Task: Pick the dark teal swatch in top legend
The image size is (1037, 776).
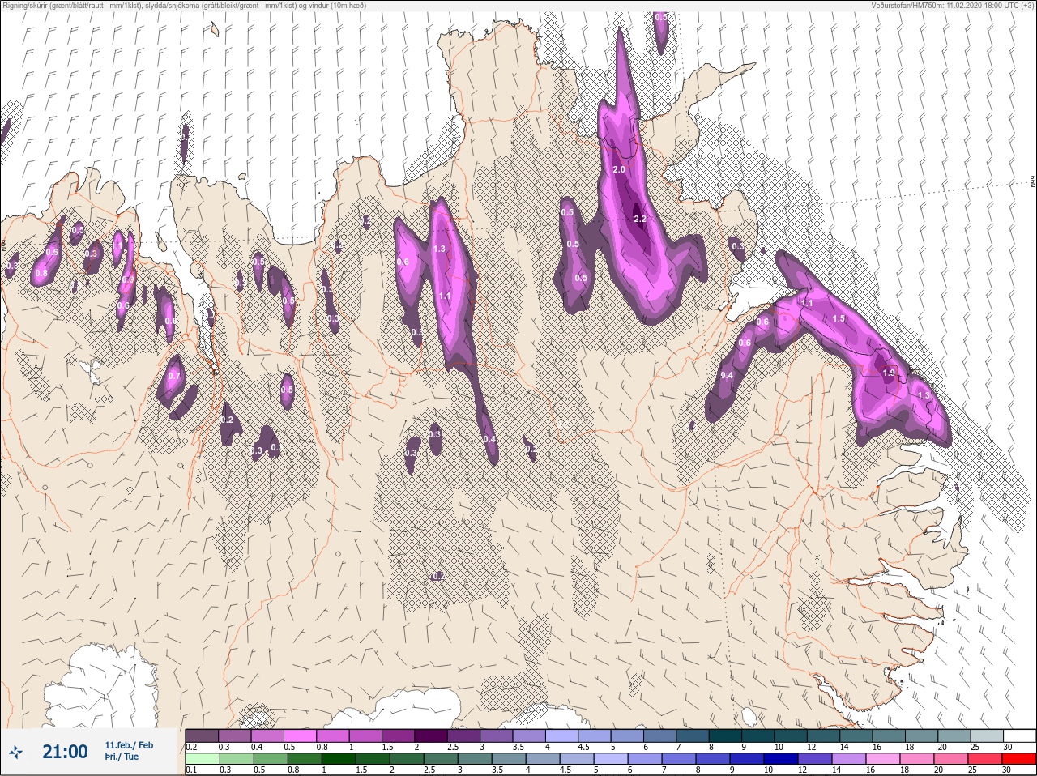Action: (x=725, y=736)
